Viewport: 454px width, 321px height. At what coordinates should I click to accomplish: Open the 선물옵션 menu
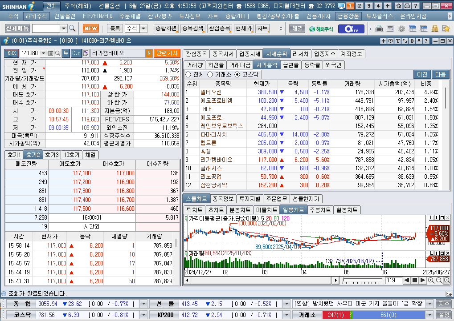tap(65, 16)
